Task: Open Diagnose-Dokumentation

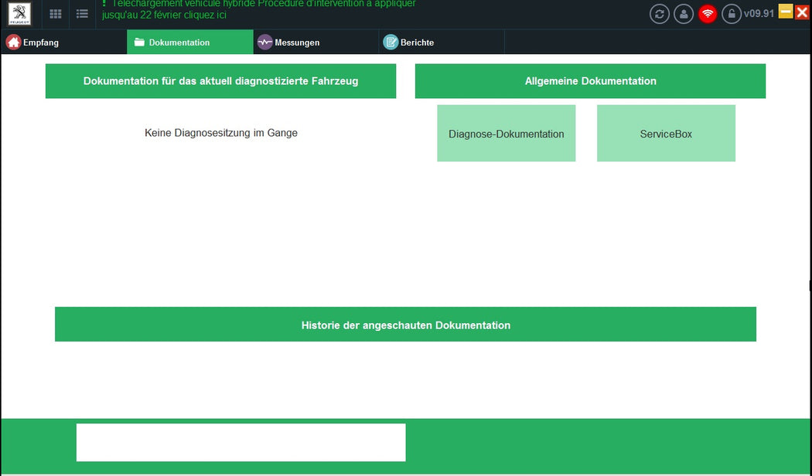Action: pos(507,133)
